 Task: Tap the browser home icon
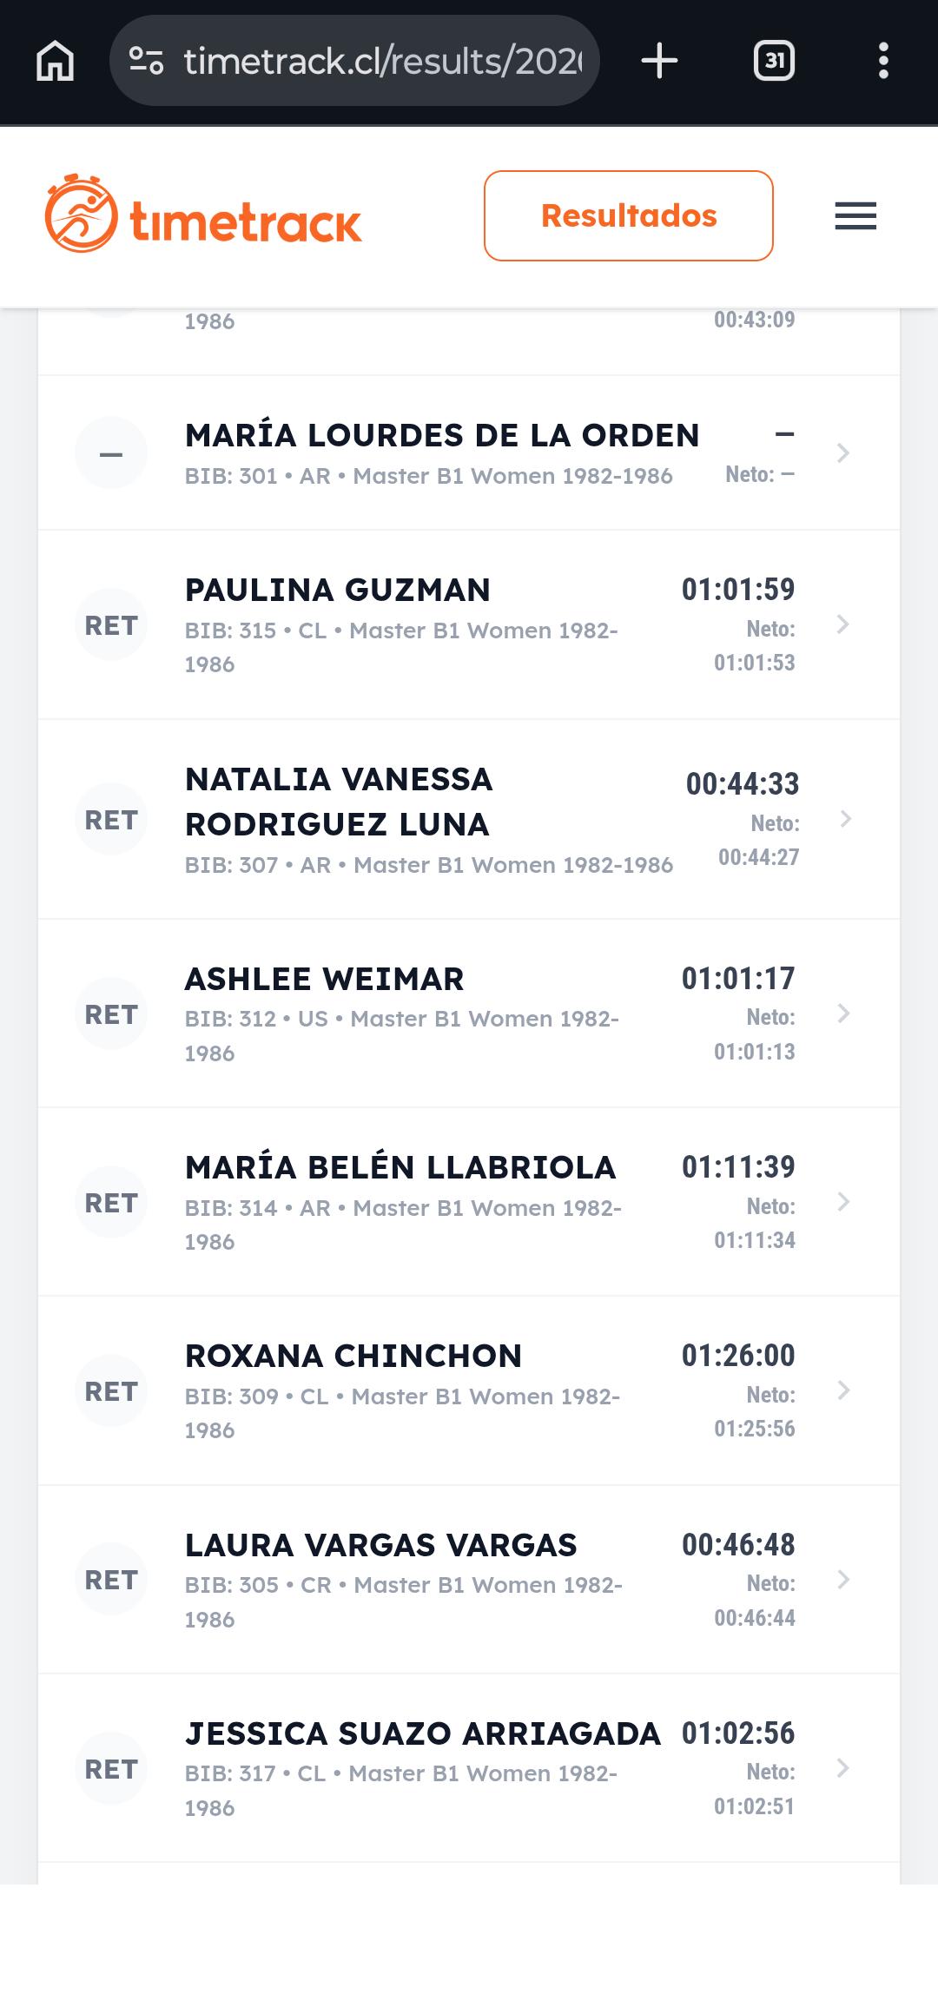55,61
